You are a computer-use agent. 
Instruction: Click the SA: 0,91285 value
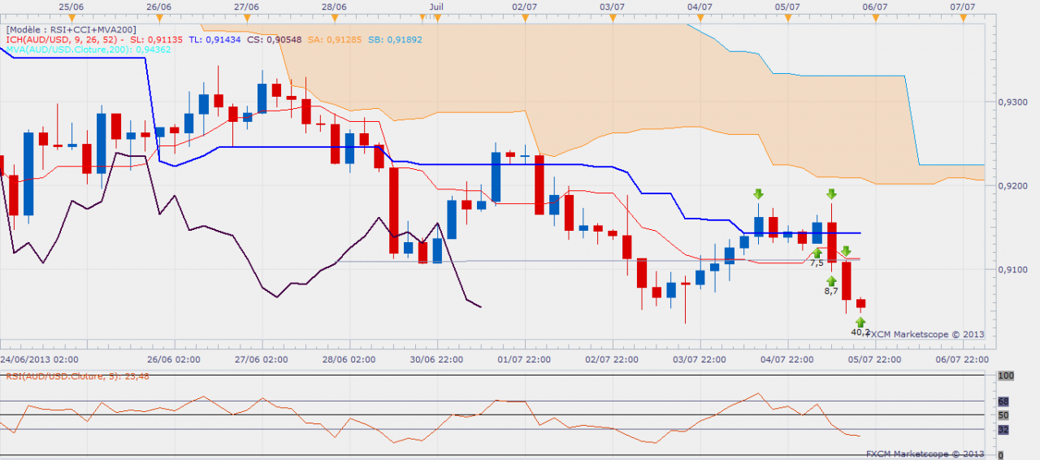(333, 39)
